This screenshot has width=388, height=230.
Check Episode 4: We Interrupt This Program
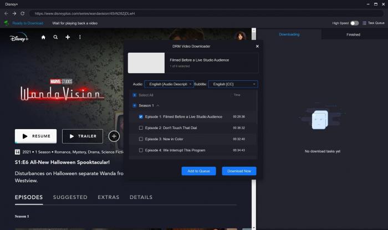pos(141,150)
